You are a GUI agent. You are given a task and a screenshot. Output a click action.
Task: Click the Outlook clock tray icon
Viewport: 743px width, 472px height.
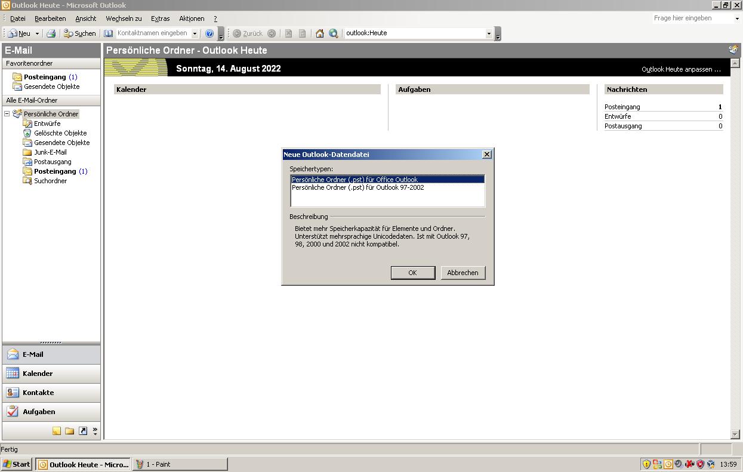click(668, 464)
